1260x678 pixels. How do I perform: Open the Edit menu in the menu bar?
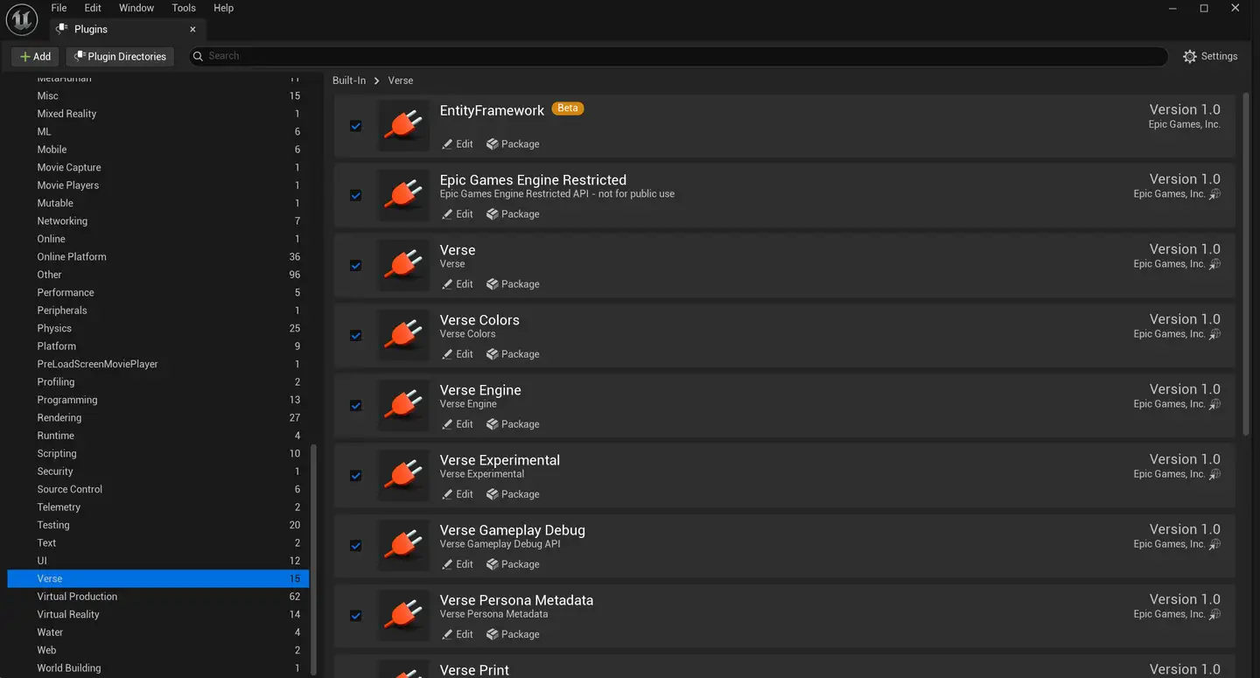click(x=93, y=8)
